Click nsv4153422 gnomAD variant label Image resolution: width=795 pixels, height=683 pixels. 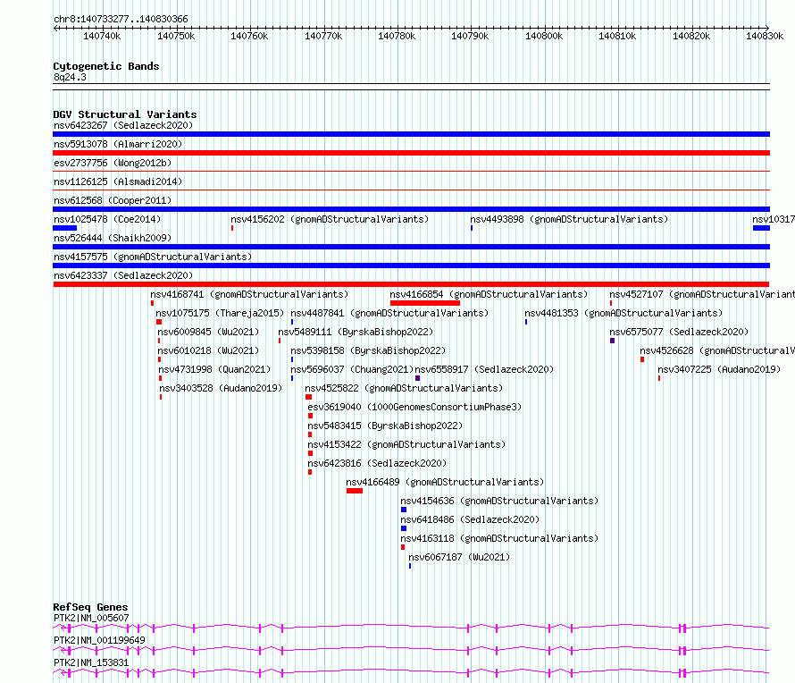click(406, 444)
